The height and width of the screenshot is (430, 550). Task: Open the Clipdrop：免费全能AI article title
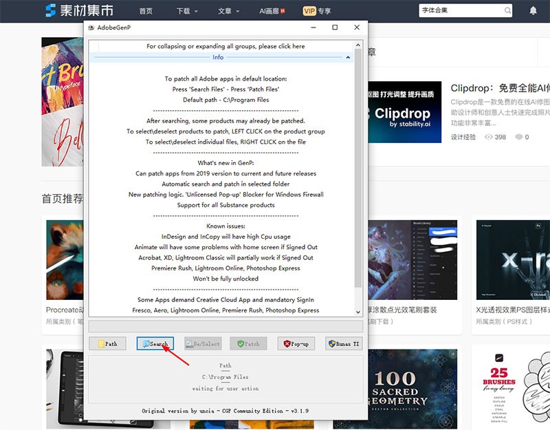[x=500, y=88]
